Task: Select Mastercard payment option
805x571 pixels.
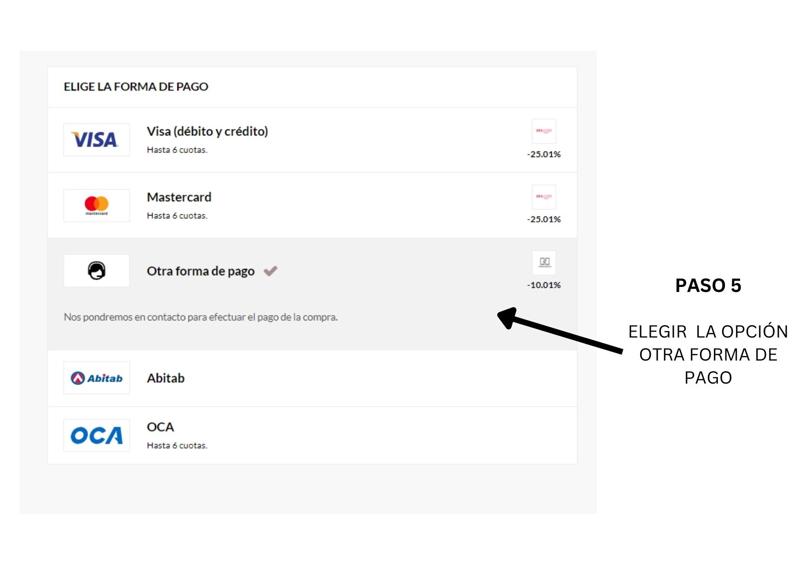Action: click(x=312, y=205)
